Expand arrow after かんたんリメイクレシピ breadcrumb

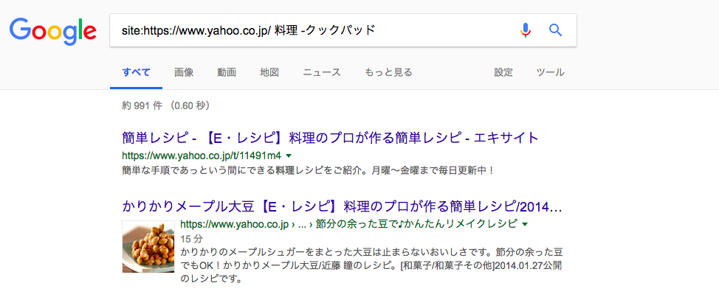(x=525, y=225)
